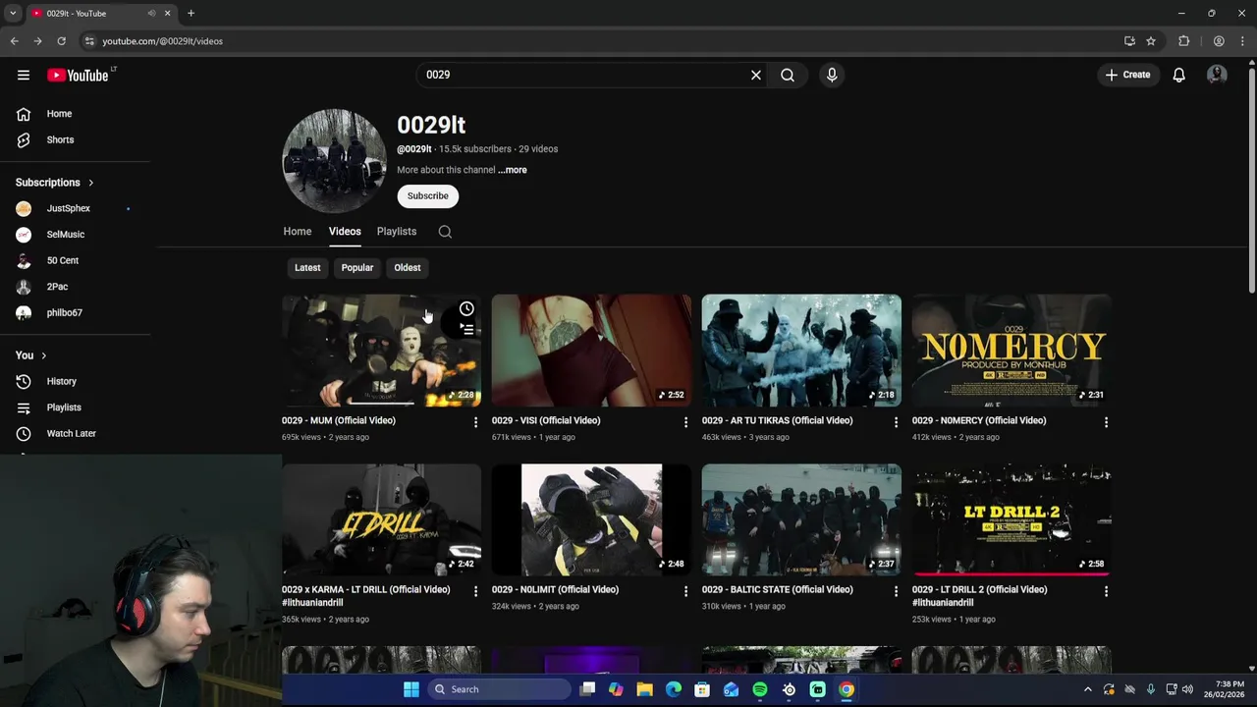Open the tab search dropdown arrow
Screen dimensions: 1257x707
pos(13,13)
